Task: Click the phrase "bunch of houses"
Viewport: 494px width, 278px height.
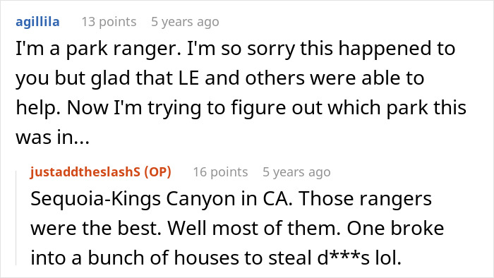Action: tap(164, 258)
